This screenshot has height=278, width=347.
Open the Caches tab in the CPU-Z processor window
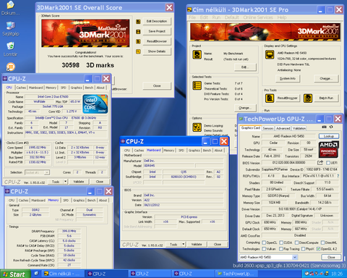pyautogui.click(x=21, y=88)
